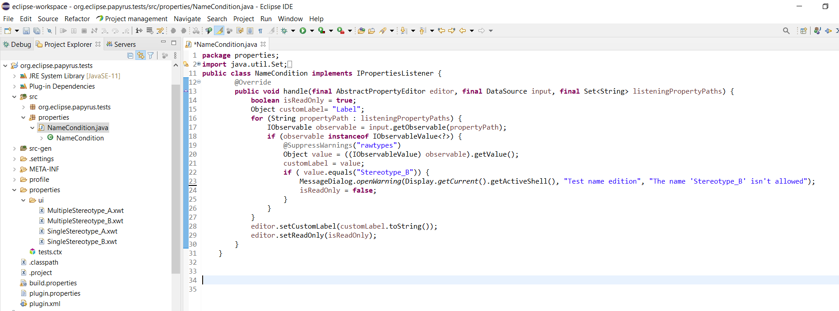Expand the org.eclipse.papyrus.tests package
This screenshot has height=311, width=839.
point(23,107)
